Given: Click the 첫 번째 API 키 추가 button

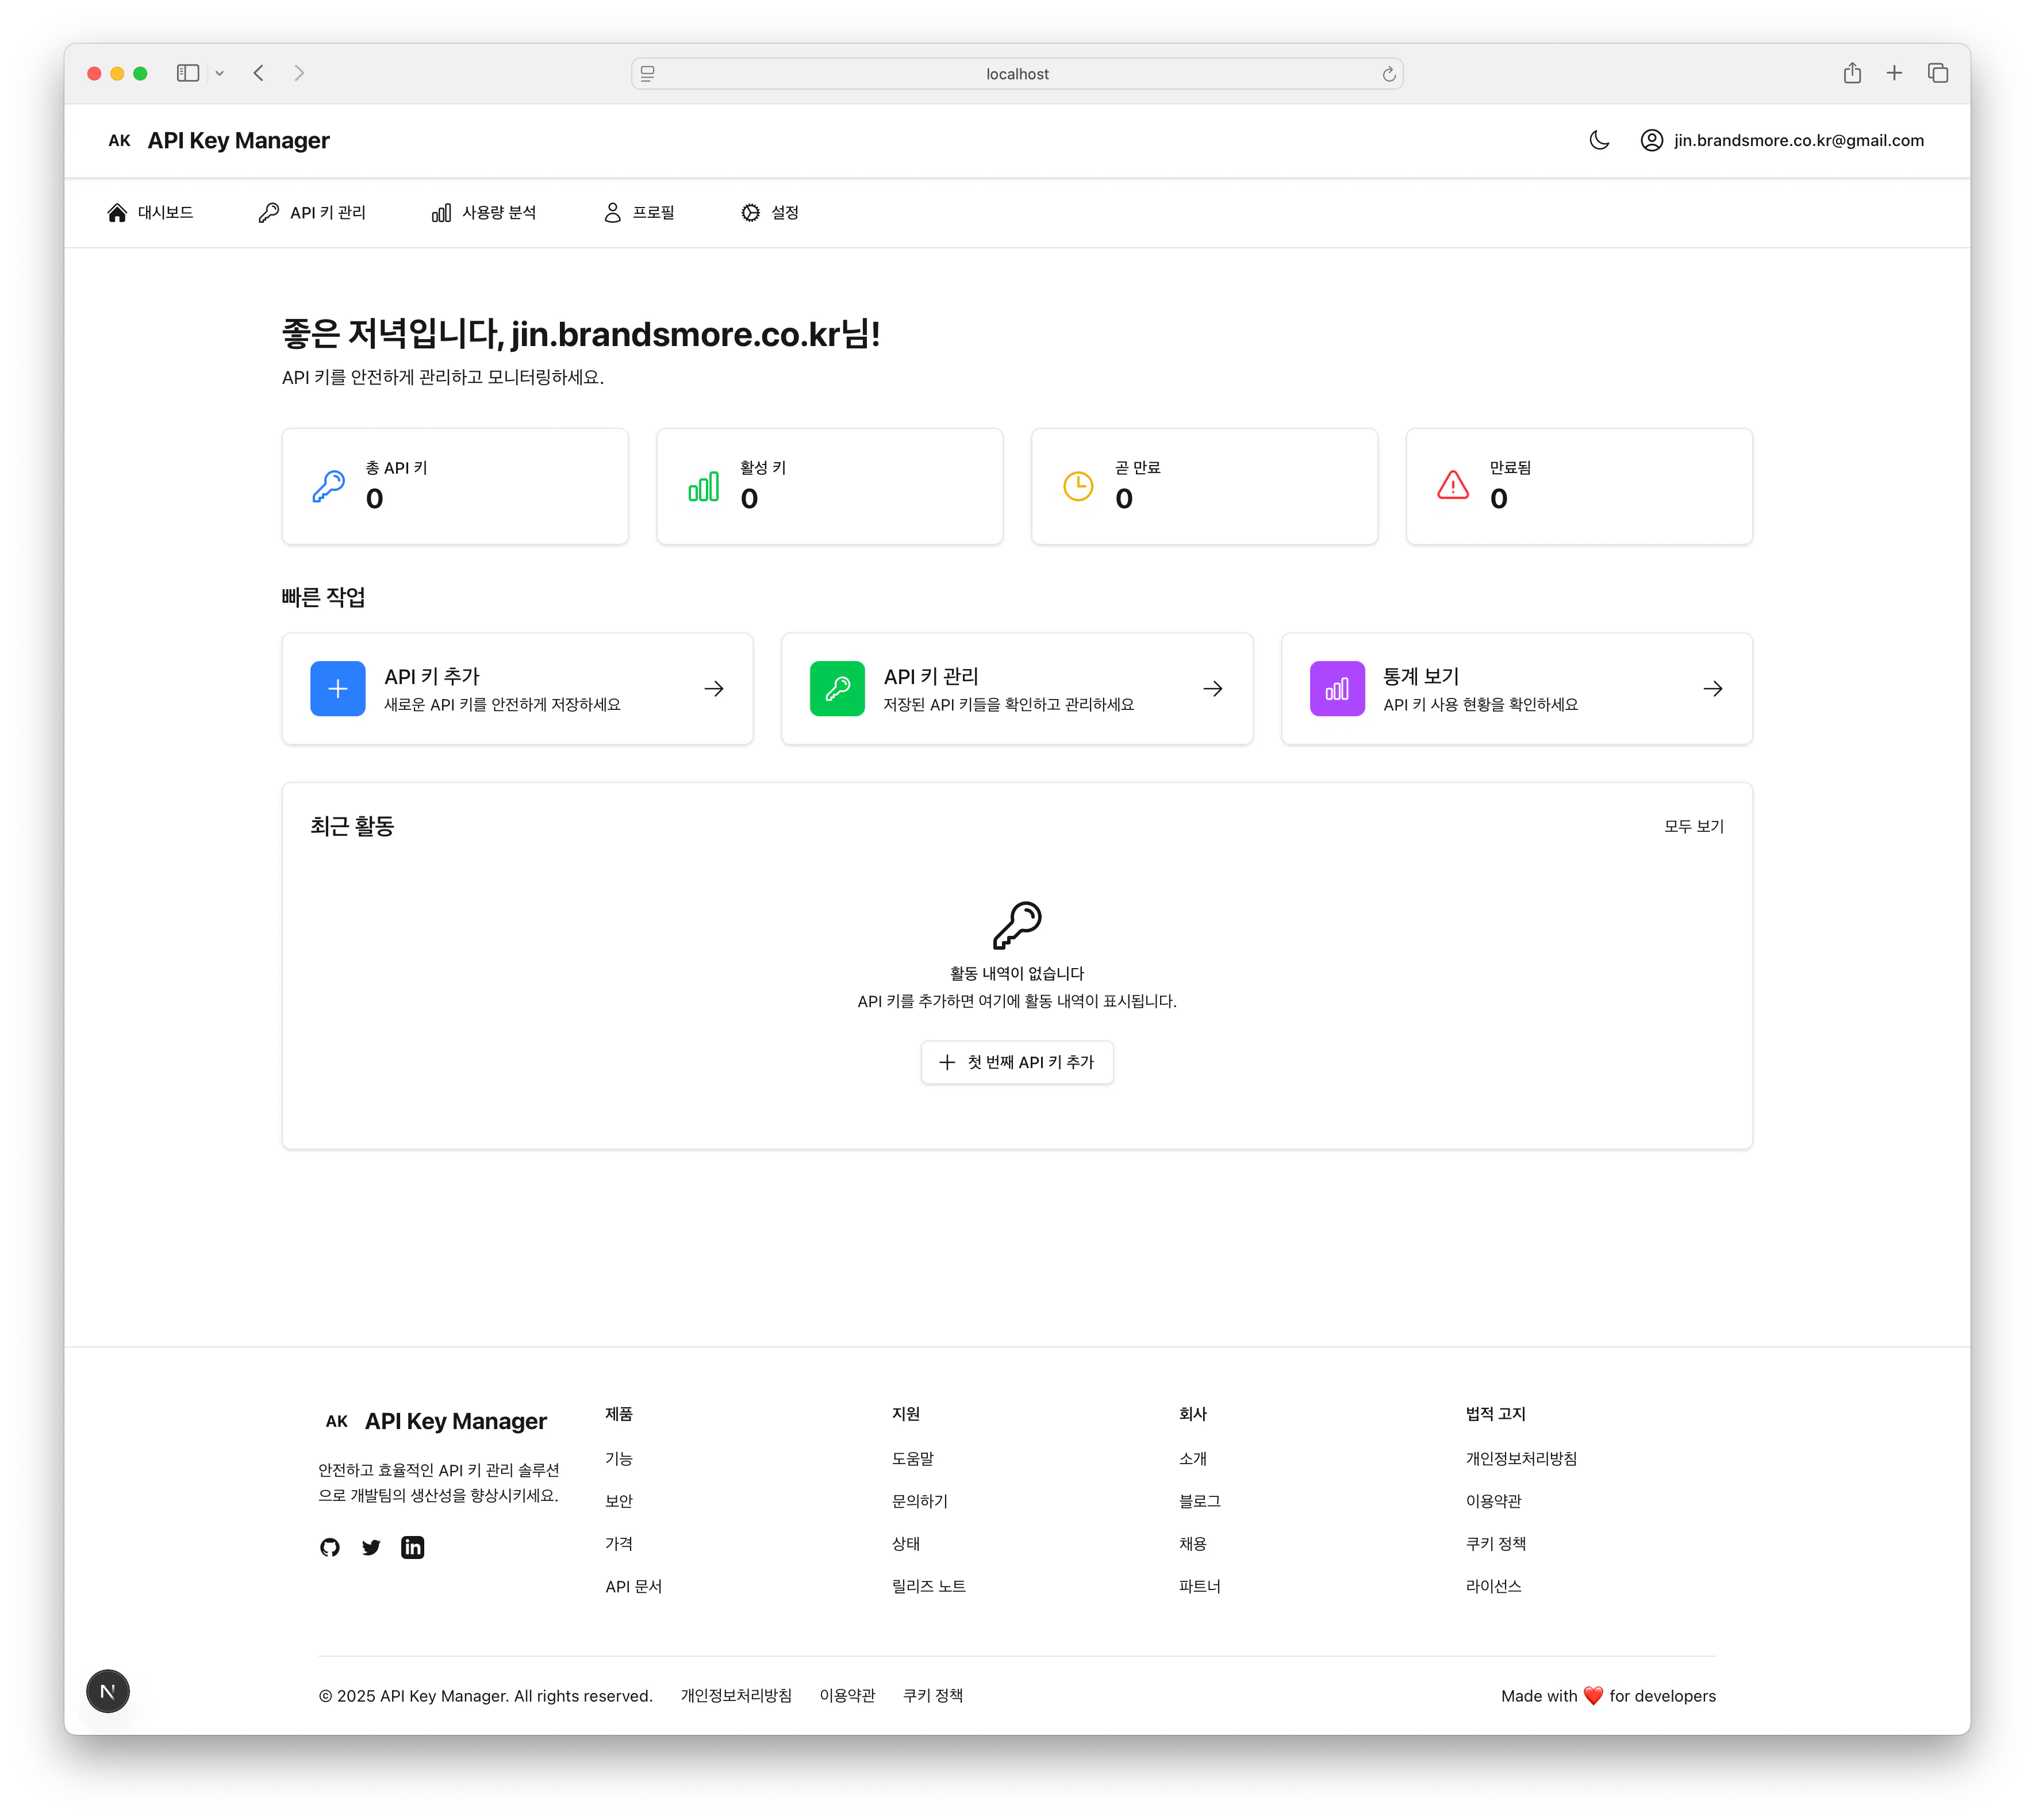Looking at the screenshot, I should 1016,1062.
